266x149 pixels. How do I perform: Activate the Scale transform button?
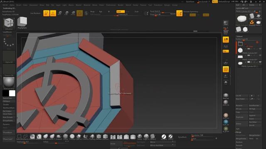point(66,13)
